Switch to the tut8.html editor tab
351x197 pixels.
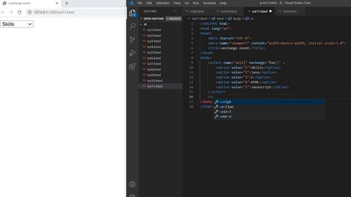pos(197,11)
